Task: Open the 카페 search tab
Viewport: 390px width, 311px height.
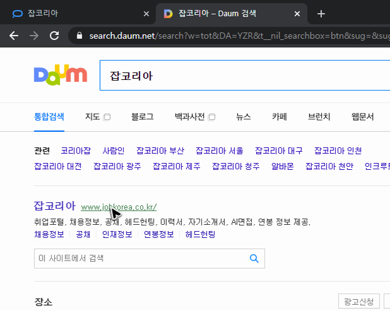Action: [x=279, y=117]
